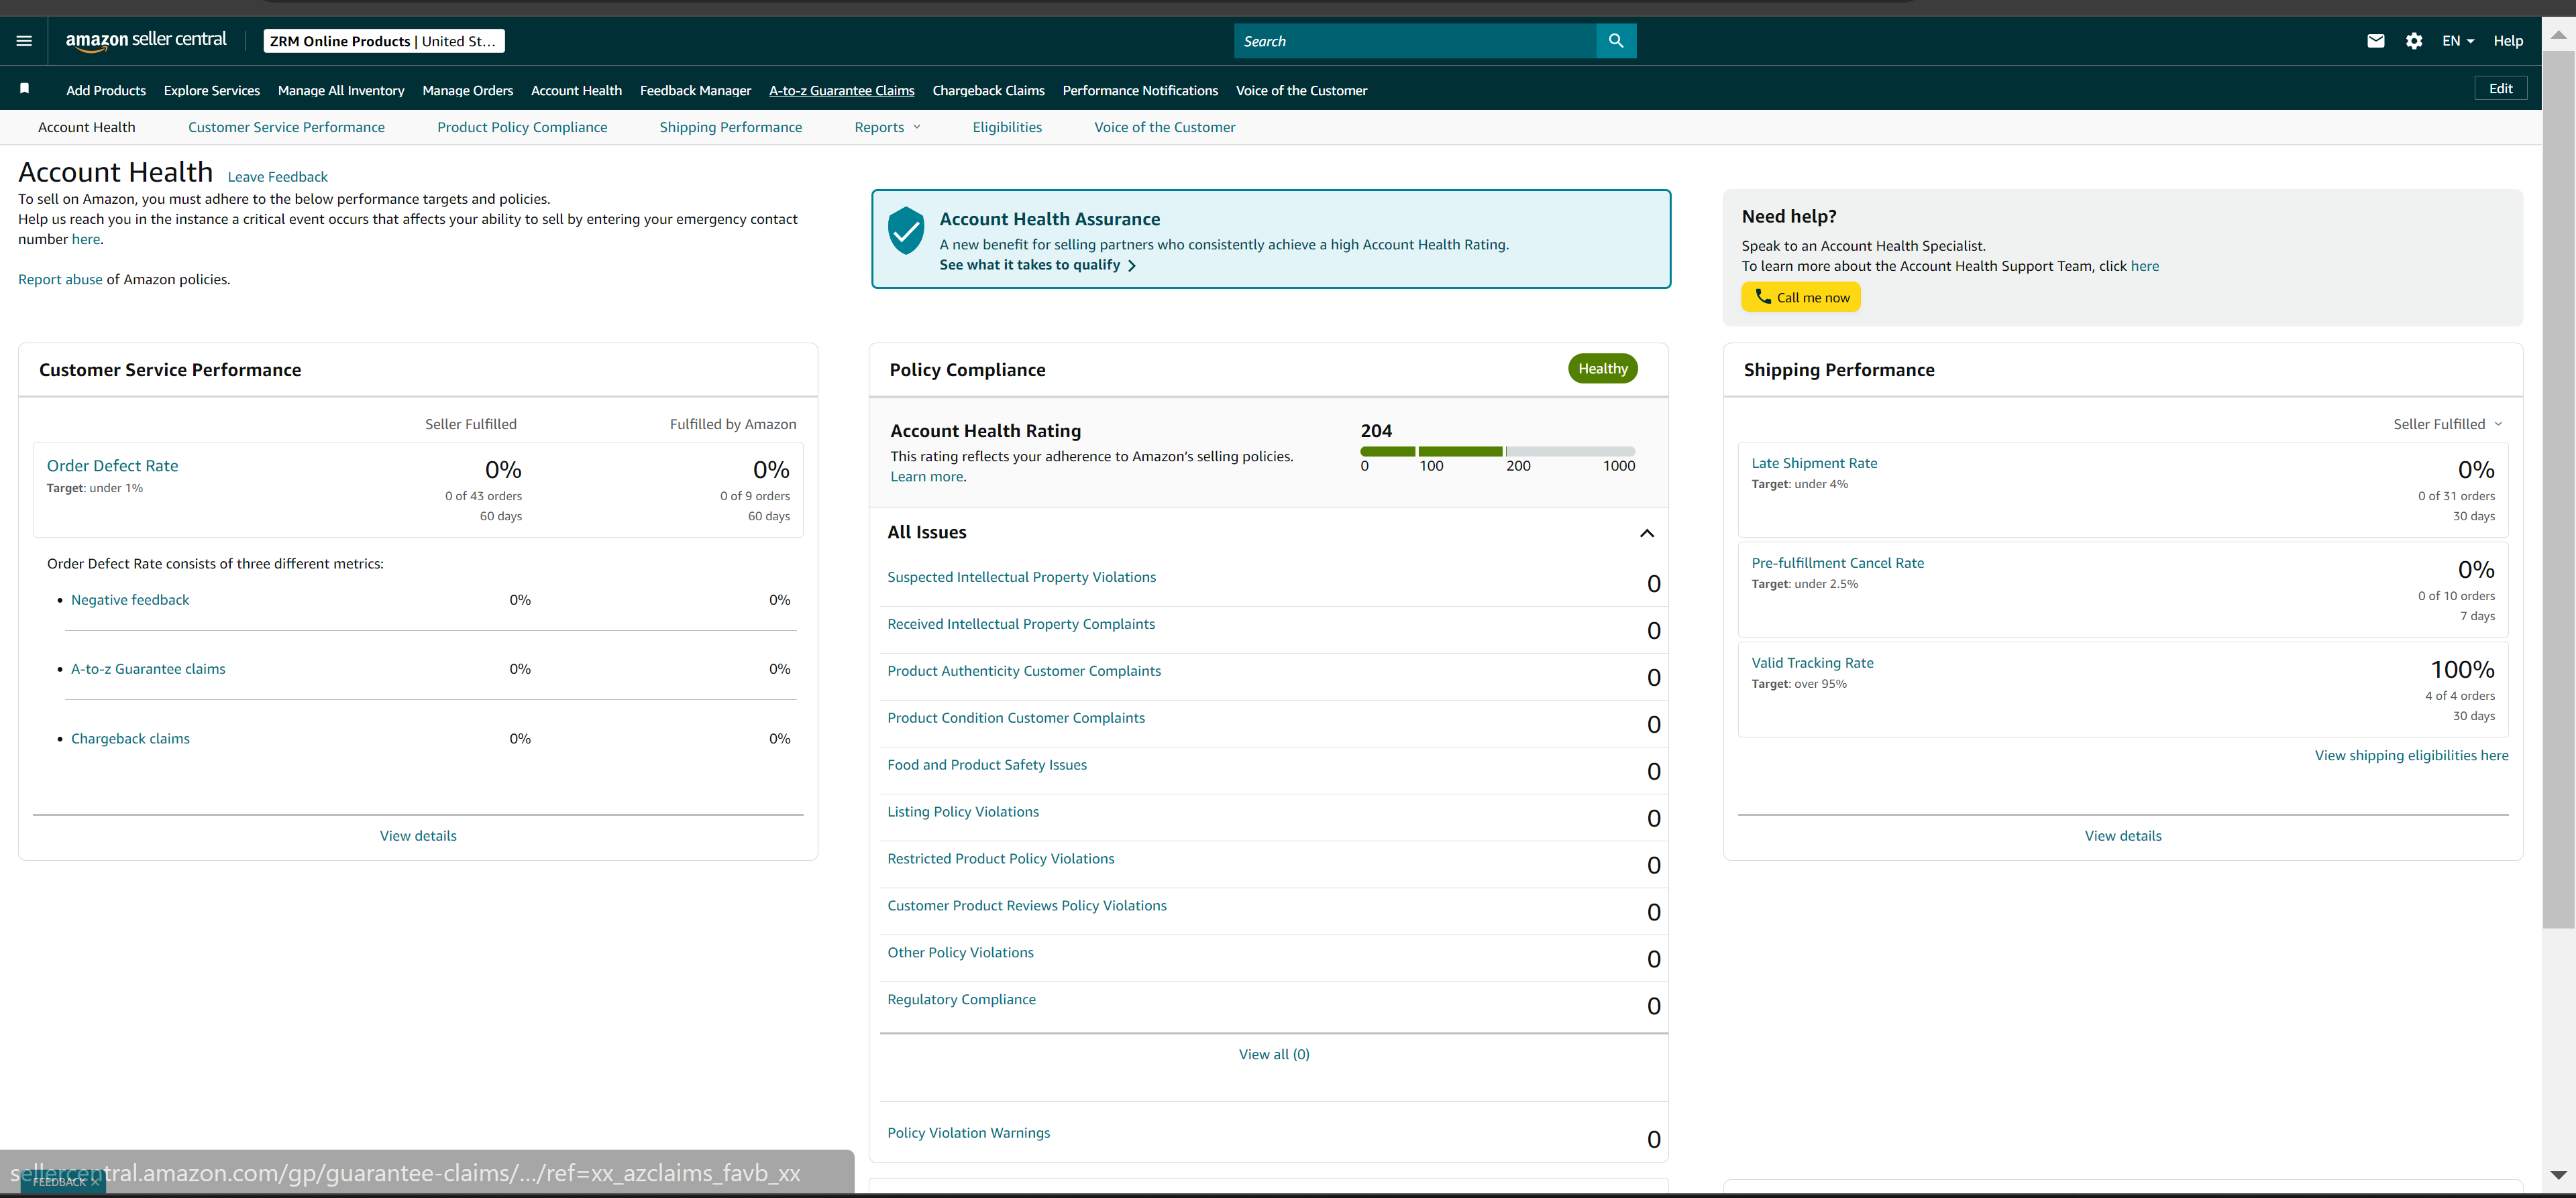Select the Customer Service Performance tab

pyautogui.click(x=286, y=127)
